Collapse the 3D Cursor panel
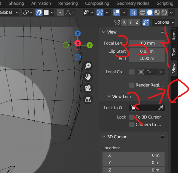 coord(104,137)
